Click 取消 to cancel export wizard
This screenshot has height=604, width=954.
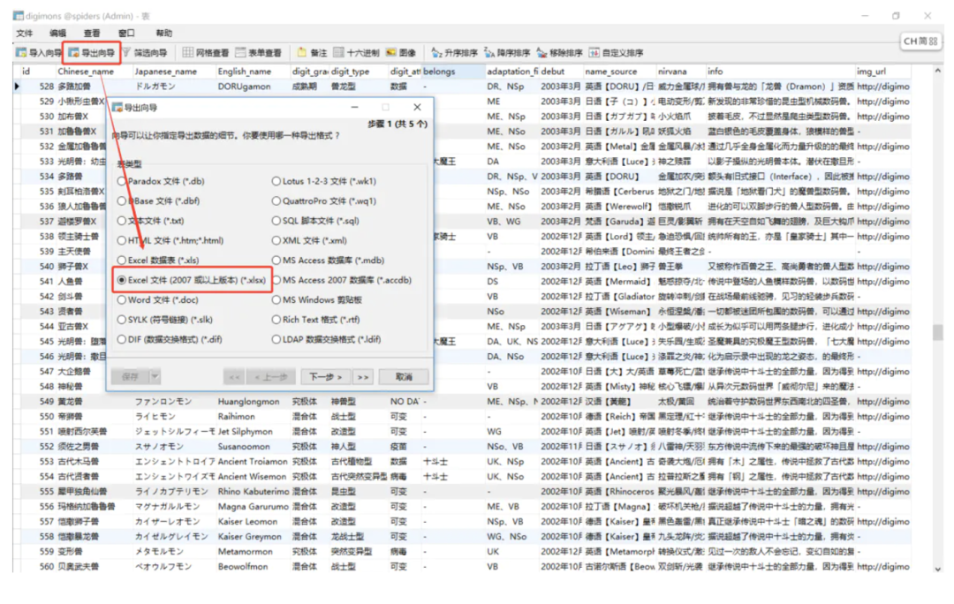pyautogui.click(x=404, y=377)
